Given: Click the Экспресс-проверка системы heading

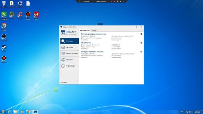Looking at the screenshot, I should [x=92, y=52].
